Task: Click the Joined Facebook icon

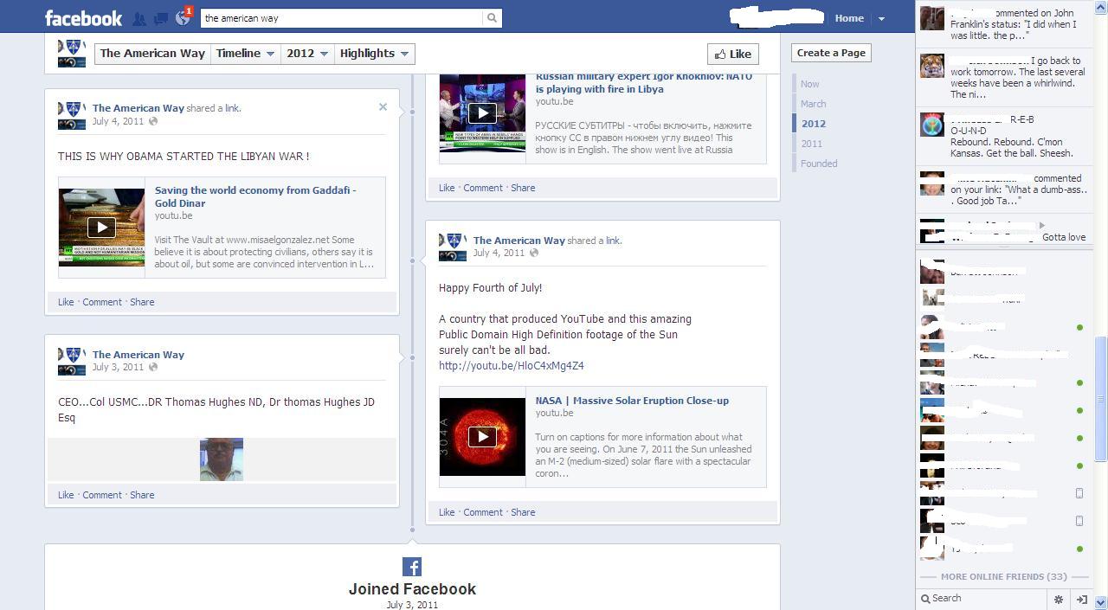Action: 412,567
